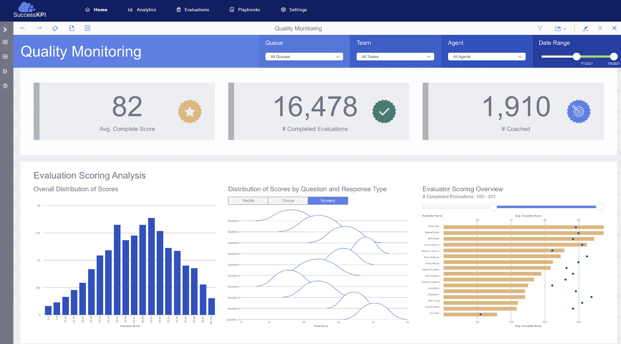Enable the Numeric response type

(x=328, y=201)
